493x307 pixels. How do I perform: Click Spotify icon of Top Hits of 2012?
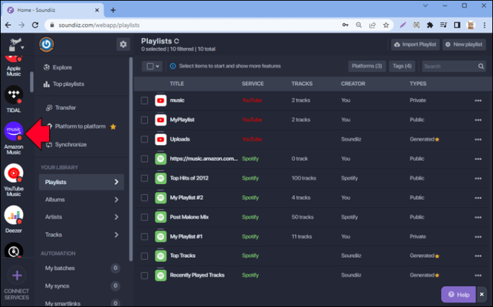(x=161, y=178)
